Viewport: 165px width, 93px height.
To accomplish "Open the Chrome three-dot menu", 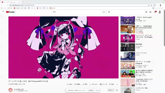I will click(163, 5).
